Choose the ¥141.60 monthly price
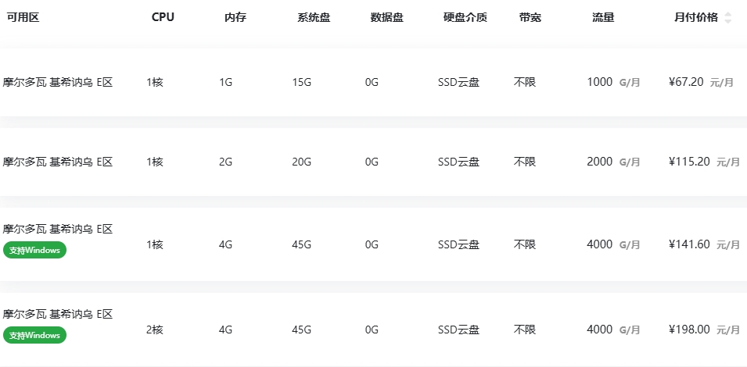This screenshot has height=367, width=747. pos(689,244)
